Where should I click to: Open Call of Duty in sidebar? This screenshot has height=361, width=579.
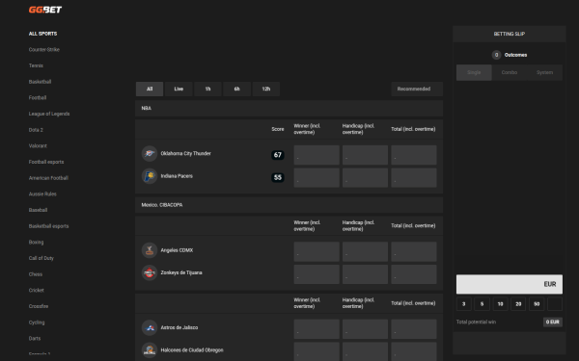tap(41, 258)
